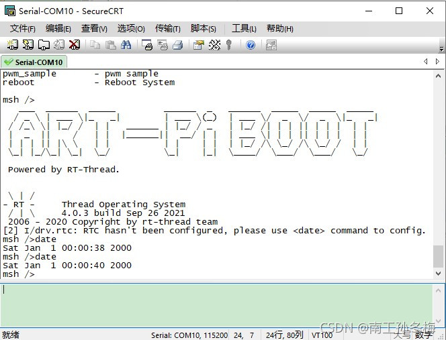Click the last 'msh />' prompt line
446x340 pixels.
(x=19, y=274)
